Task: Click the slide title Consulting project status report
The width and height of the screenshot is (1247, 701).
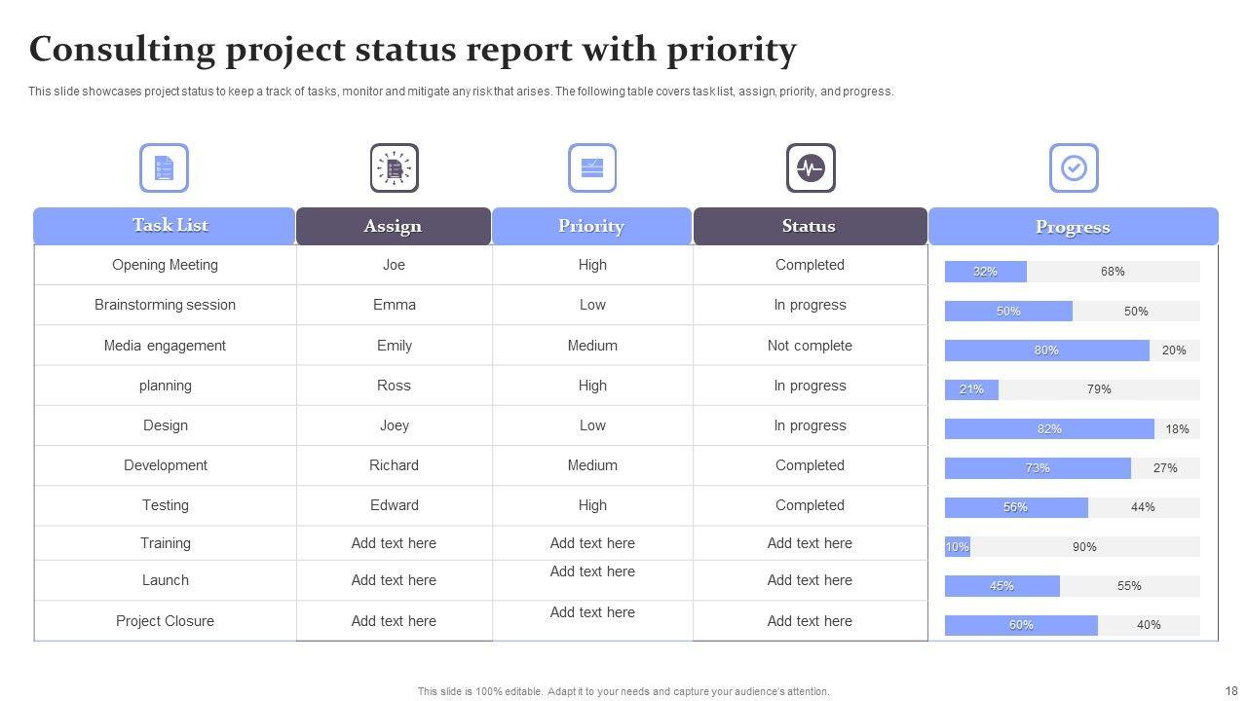Action: [x=413, y=49]
